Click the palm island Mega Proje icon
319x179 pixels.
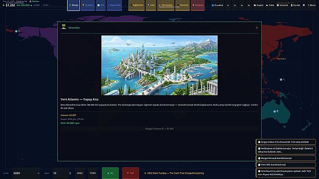(x=64, y=26)
